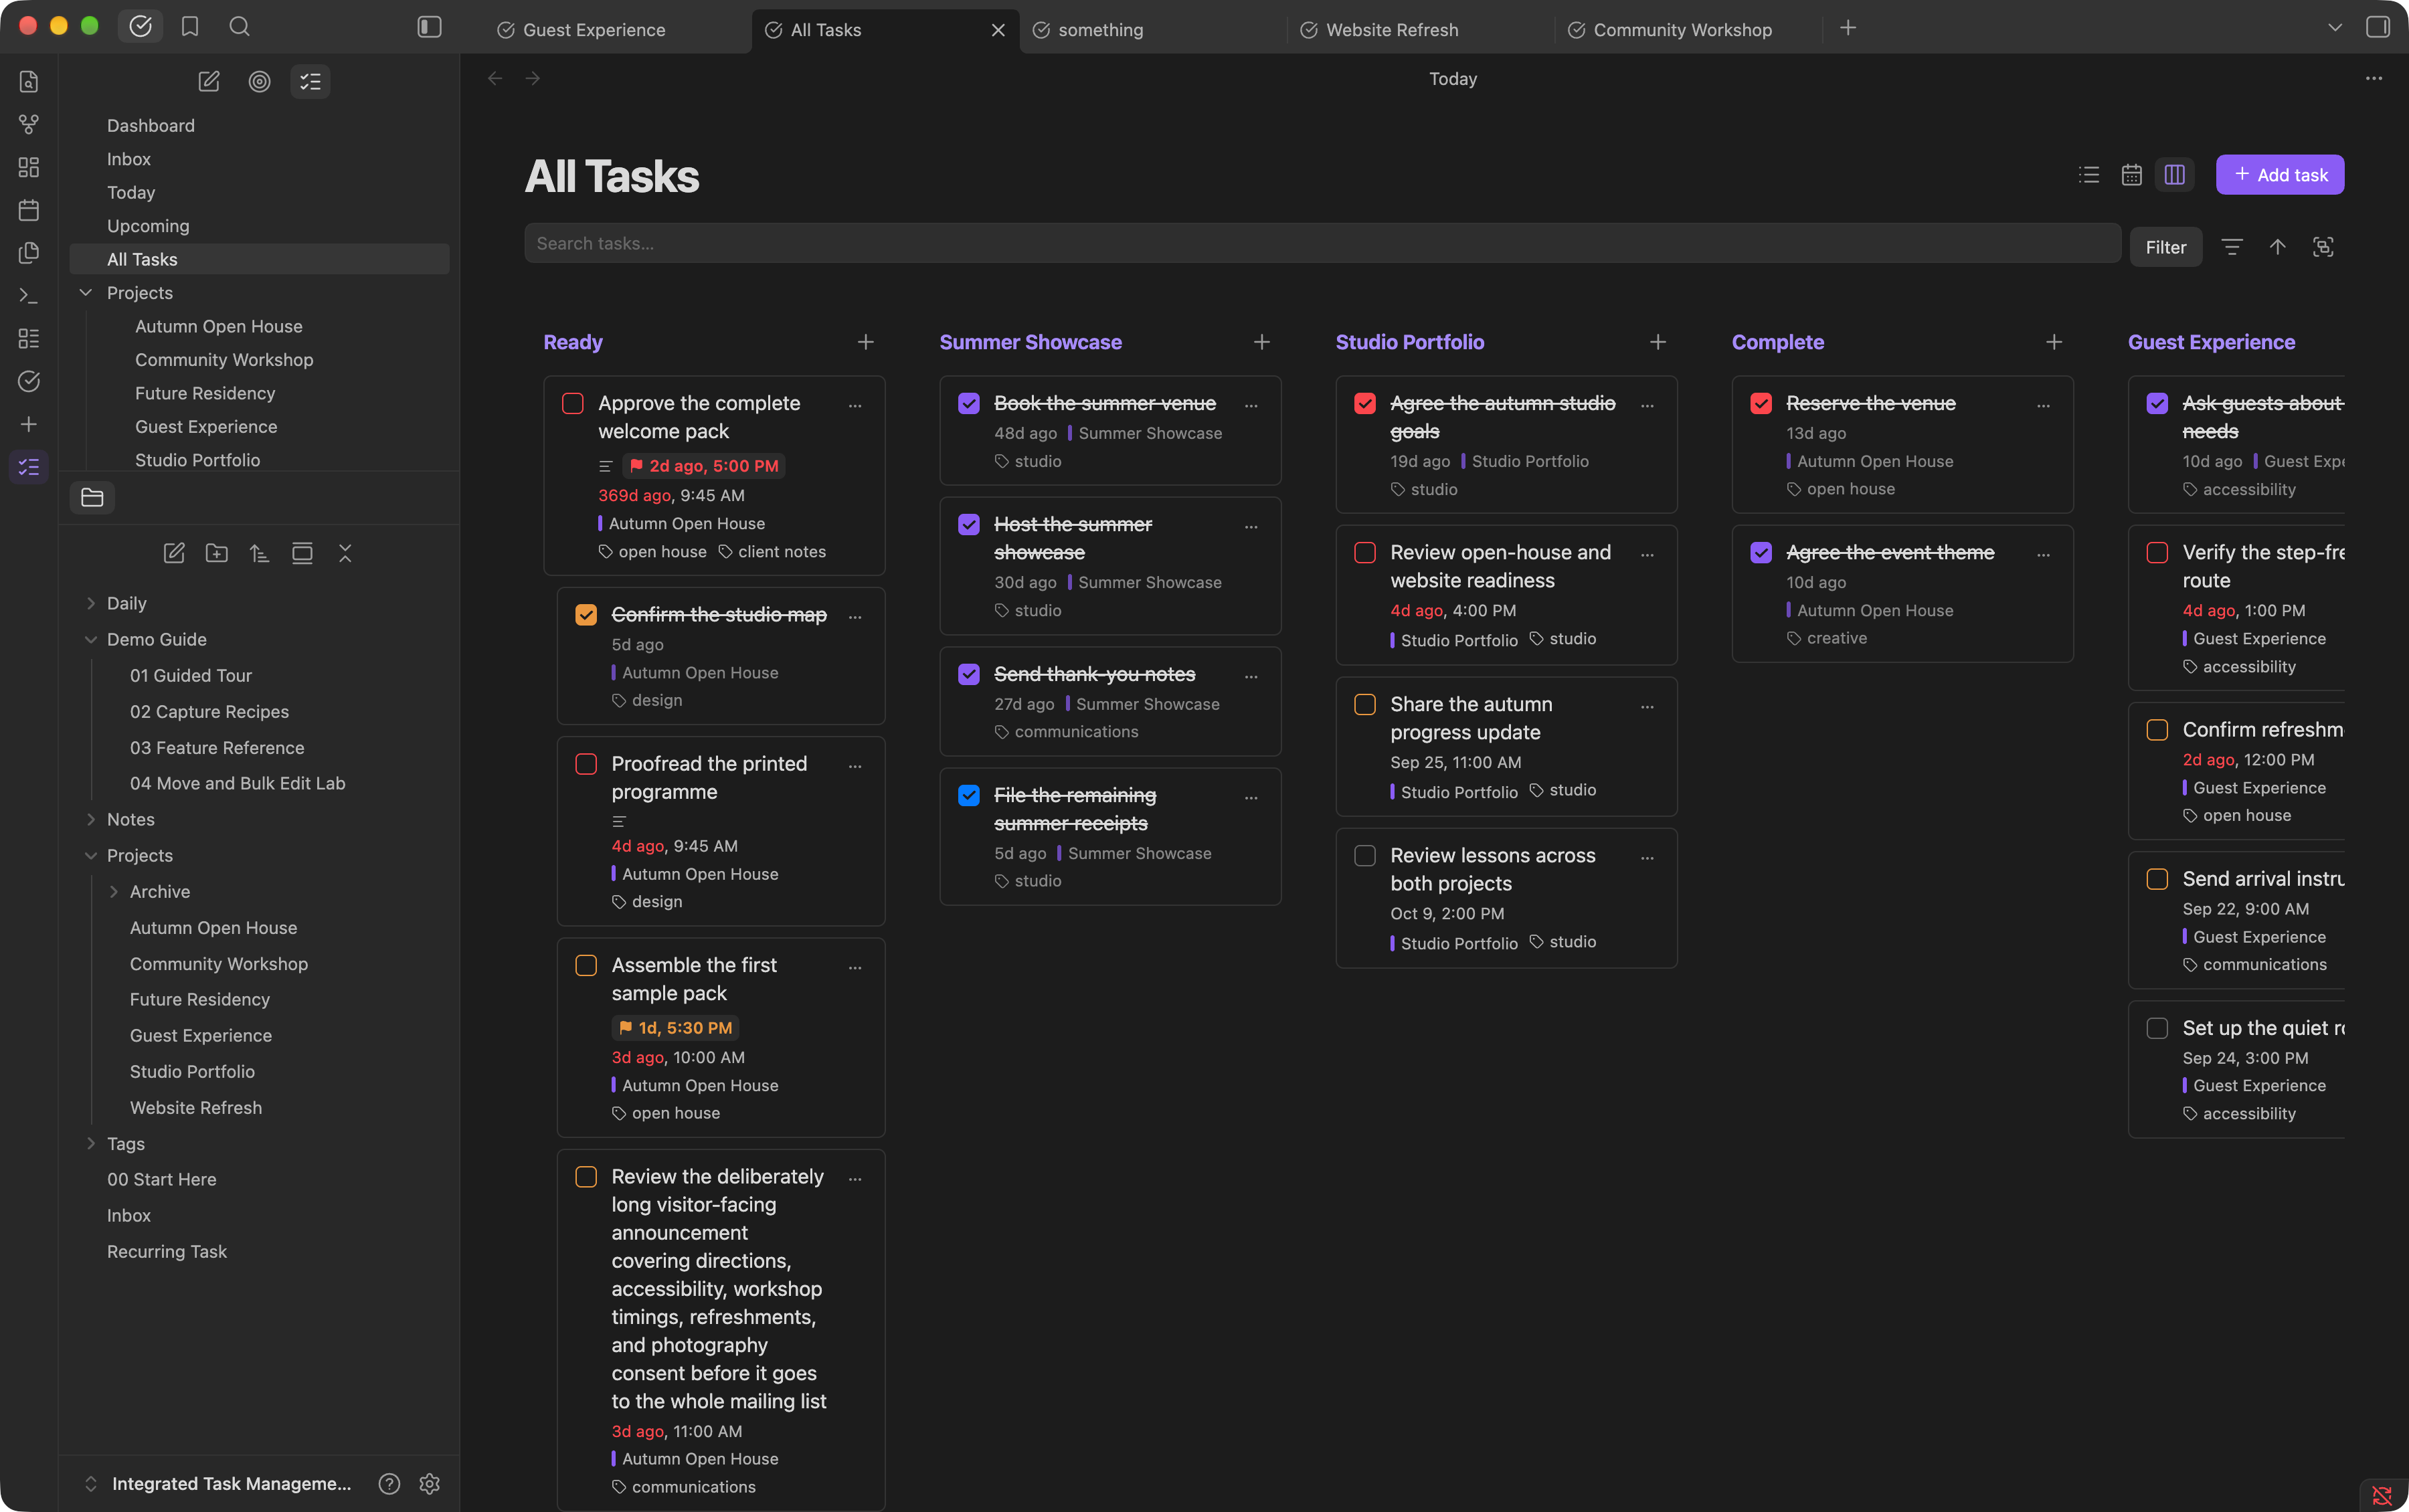Image resolution: width=2409 pixels, height=1512 pixels.
Task: Open Upcoming view in sidebar
Action: click(x=259, y=226)
